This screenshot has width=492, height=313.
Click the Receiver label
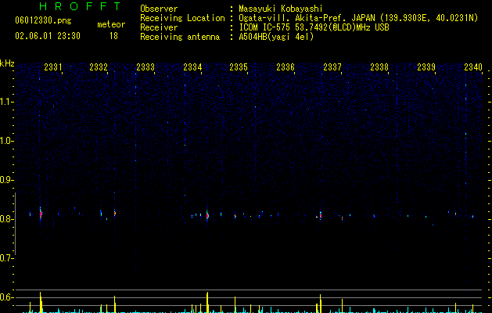click(x=159, y=27)
